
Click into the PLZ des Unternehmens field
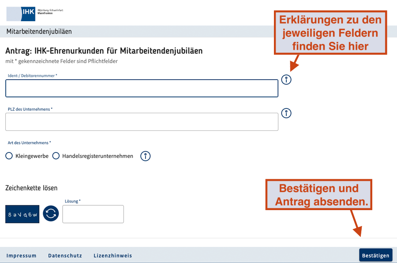pyautogui.click(x=142, y=122)
